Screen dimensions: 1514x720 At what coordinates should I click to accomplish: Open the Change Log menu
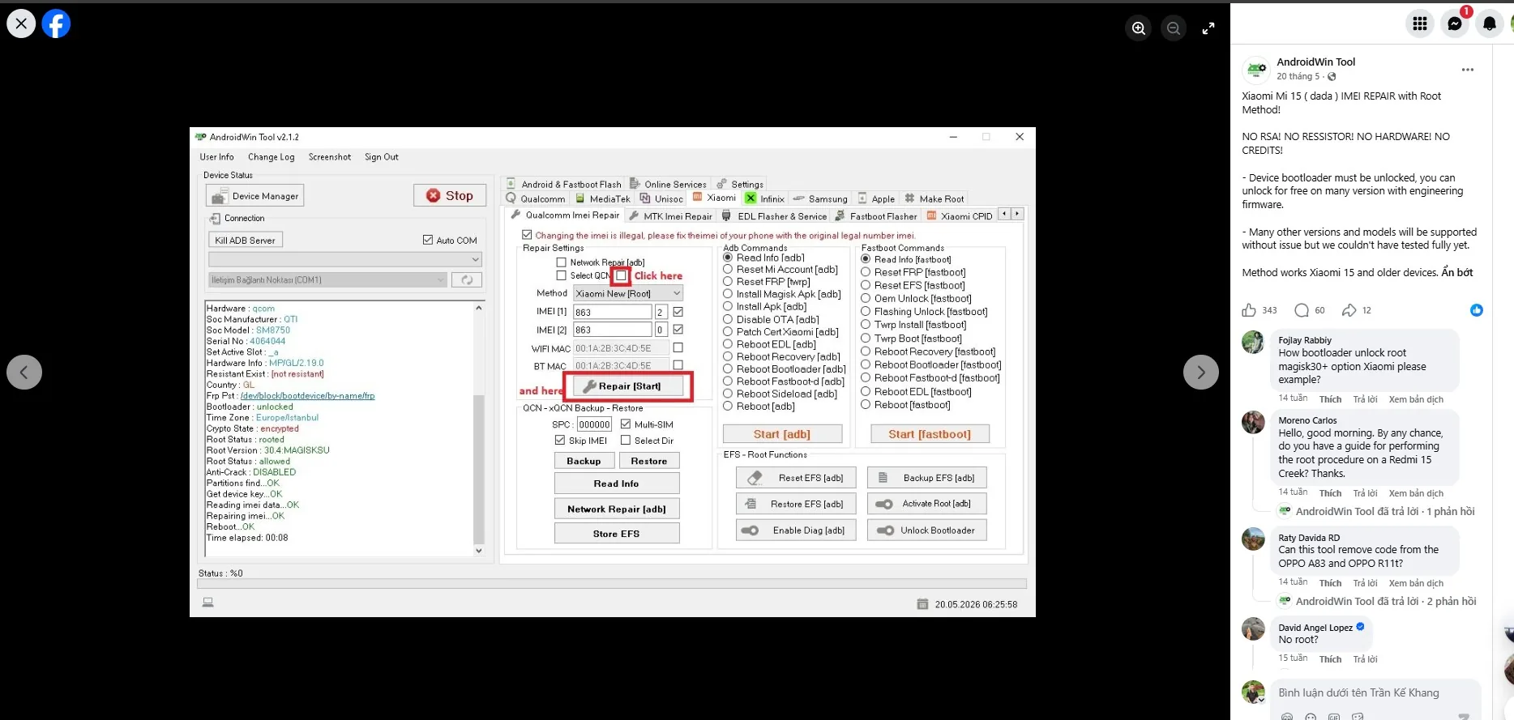pyautogui.click(x=272, y=157)
